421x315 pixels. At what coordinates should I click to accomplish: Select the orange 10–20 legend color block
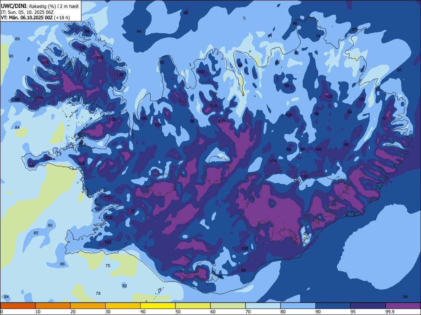53,306
